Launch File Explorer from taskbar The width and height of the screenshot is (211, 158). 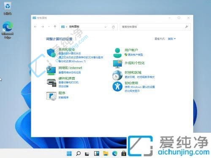(105, 153)
